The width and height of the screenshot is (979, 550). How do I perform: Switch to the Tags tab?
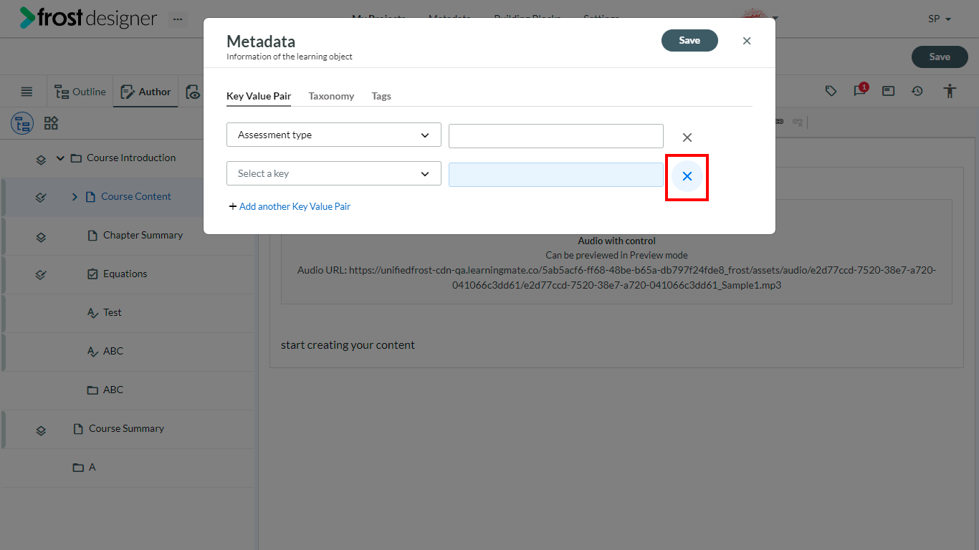coord(381,96)
